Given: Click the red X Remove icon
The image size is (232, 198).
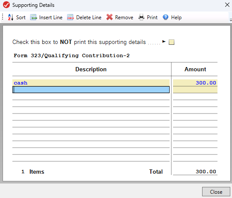Looking at the screenshot, I should [x=109, y=17].
